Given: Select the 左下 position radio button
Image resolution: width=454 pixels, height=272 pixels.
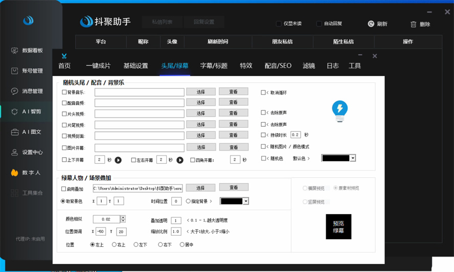Looking at the screenshot, I should (136, 244).
